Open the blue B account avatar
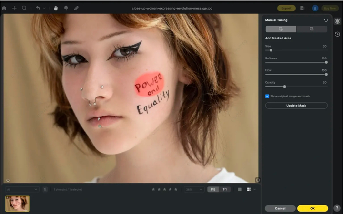This screenshot has width=343, height=214. (x=315, y=8)
